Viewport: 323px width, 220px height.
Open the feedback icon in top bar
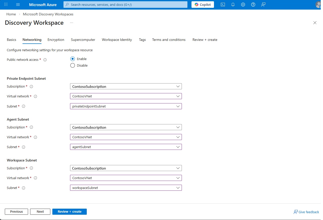tap(263, 5)
